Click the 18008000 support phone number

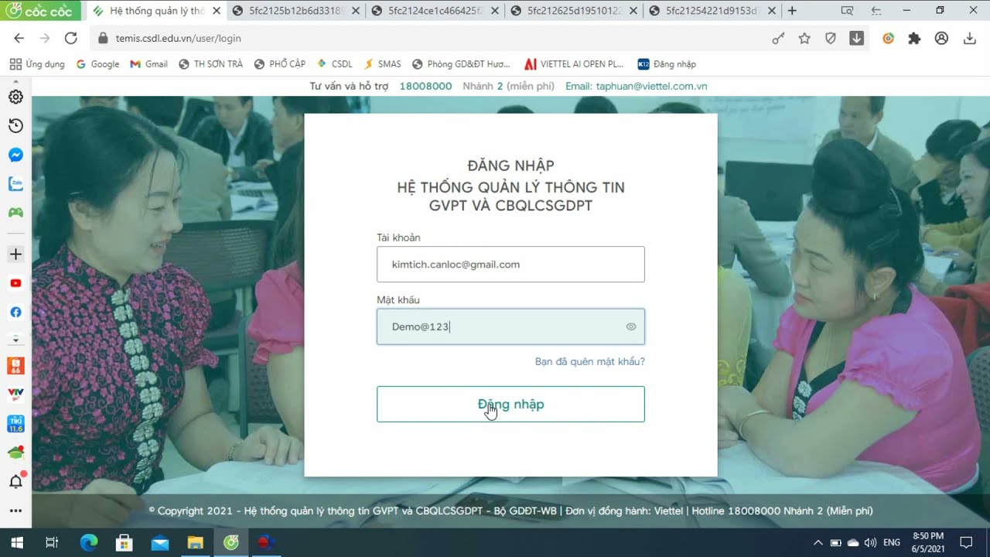coord(425,86)
